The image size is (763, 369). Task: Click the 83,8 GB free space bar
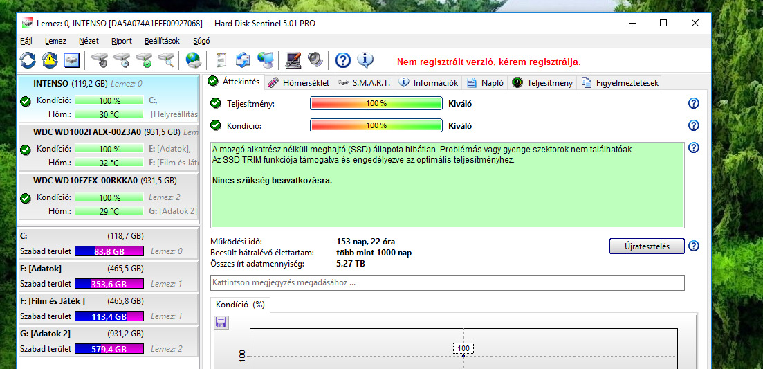[109, 251]
